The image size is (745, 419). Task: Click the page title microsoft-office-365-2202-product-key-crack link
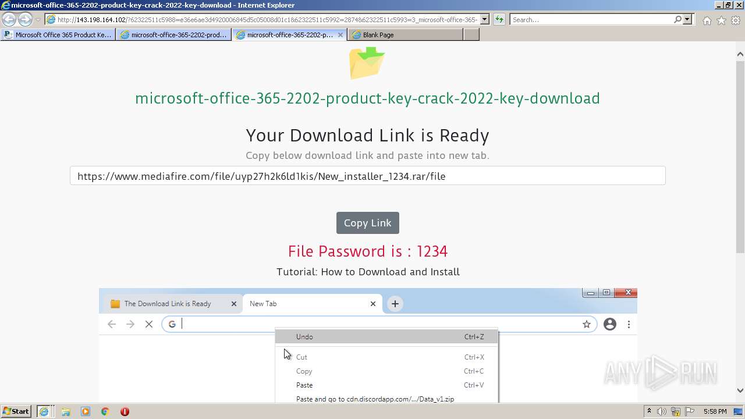pos(367,98)
